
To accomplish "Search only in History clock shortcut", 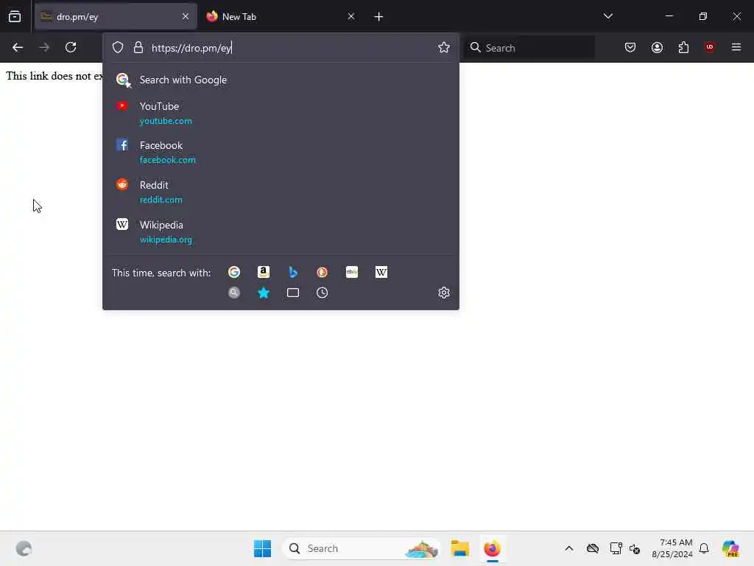I will [x=323, y=293].
